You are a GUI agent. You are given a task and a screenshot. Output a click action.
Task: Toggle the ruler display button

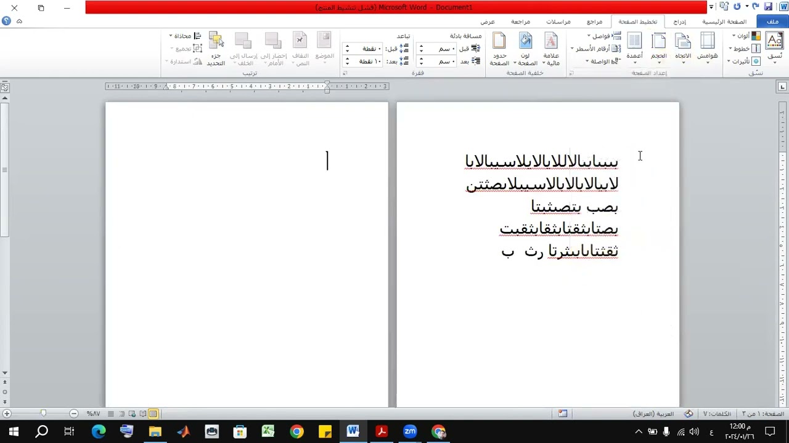(5, 87)
